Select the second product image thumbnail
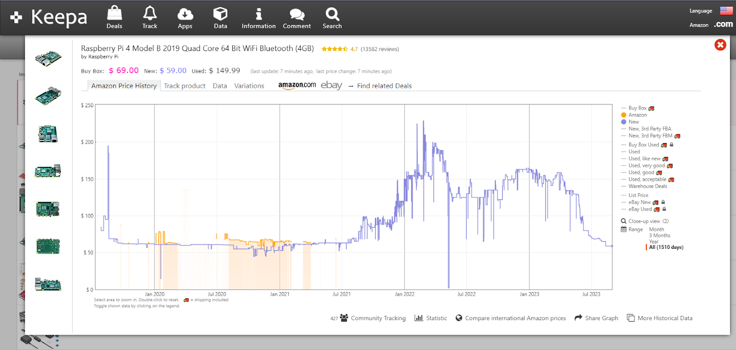Viewport: 736px width, 350px height. point(48,96)
